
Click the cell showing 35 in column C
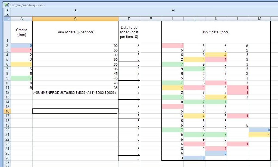75,88
